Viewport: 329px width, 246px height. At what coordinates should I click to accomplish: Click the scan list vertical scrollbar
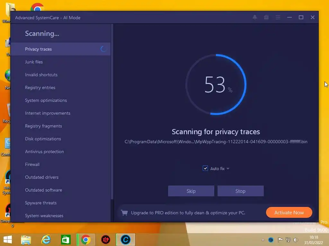coord(112,111)
